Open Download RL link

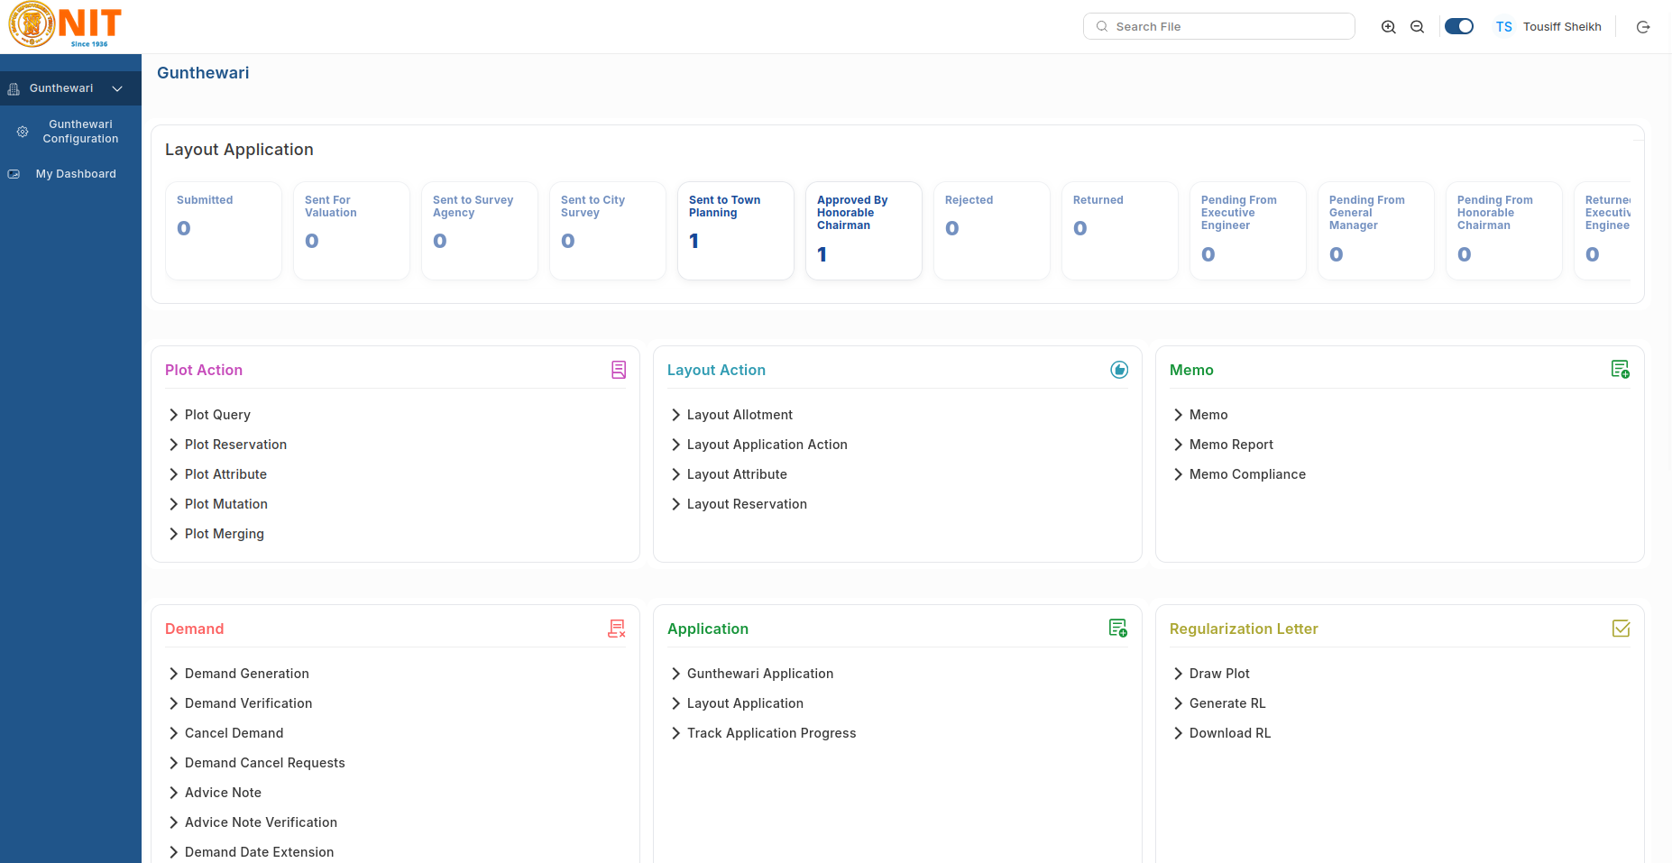point(1230,733)
